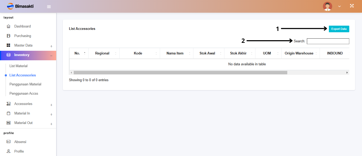Toggle the hamburger sidebar menu icon
Viewport: 362px width, 156px height.
(x=49, y=7)
